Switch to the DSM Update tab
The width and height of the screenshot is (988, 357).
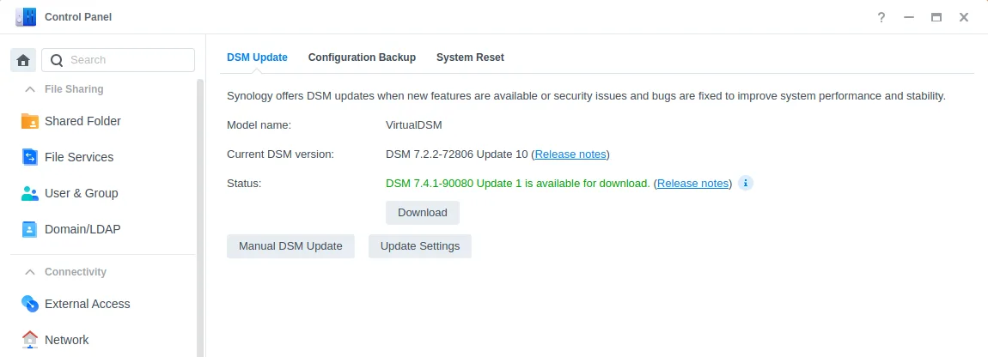pyautogui.click(x=257, y=57)
